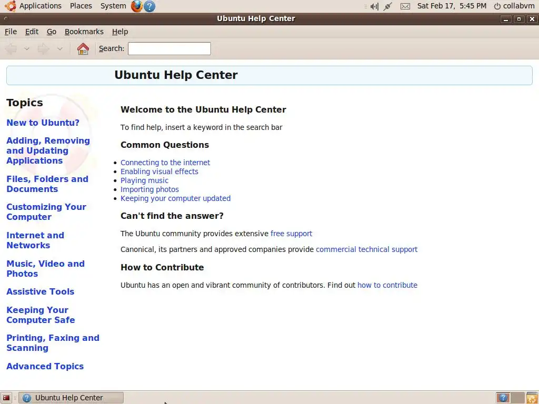Open Music, Video and Photos topic
Image resolution: width=539 pixels, height=404 pixels.
[45, 268]
